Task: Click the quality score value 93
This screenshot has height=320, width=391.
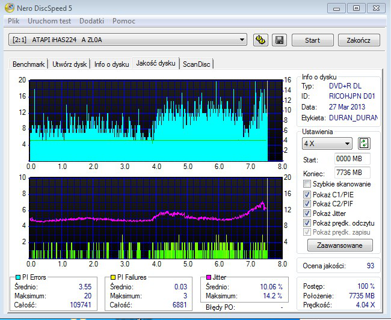Action: click(x=371, y=266)
